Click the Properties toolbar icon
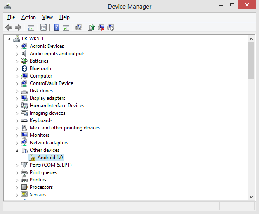 (43, 27)
